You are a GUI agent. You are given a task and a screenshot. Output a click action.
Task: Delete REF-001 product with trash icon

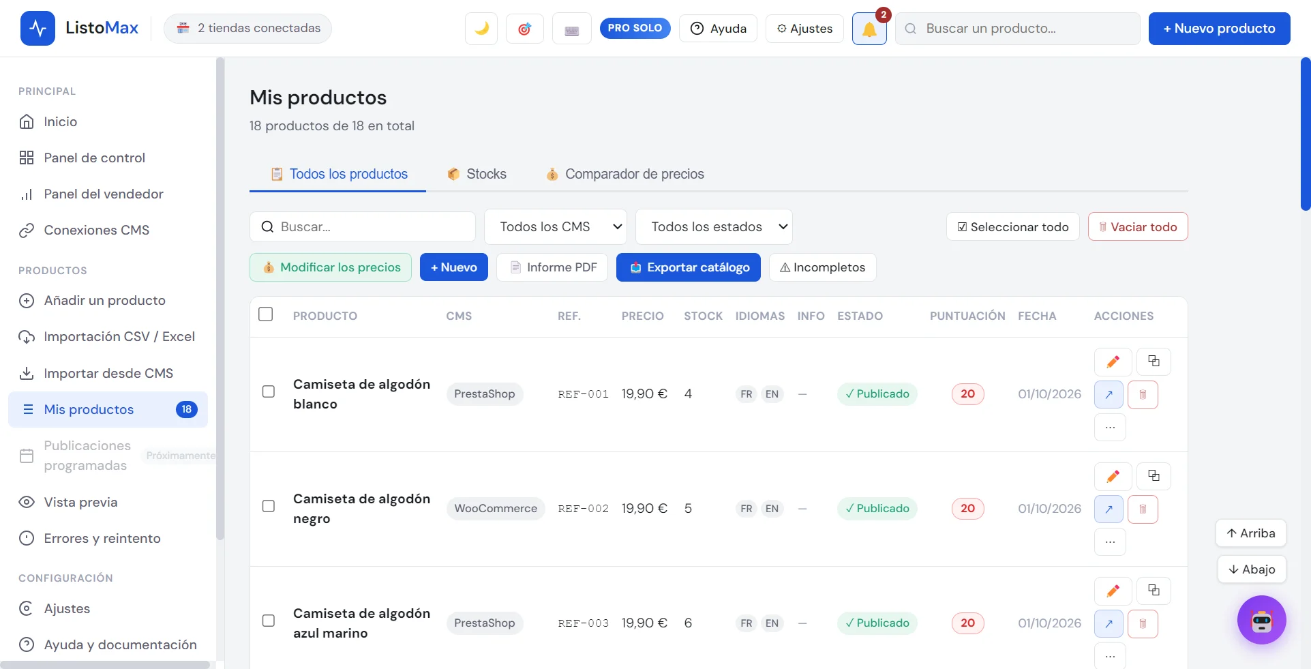coord(1143,394)
